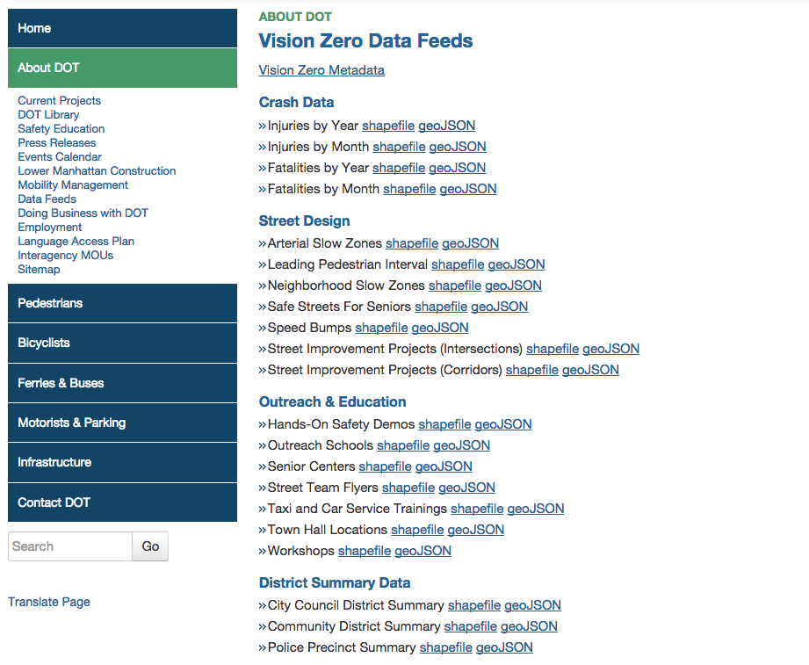The image size is (809, 665).
Task: Download Speed Bumps shapefile
Action: 382,328
